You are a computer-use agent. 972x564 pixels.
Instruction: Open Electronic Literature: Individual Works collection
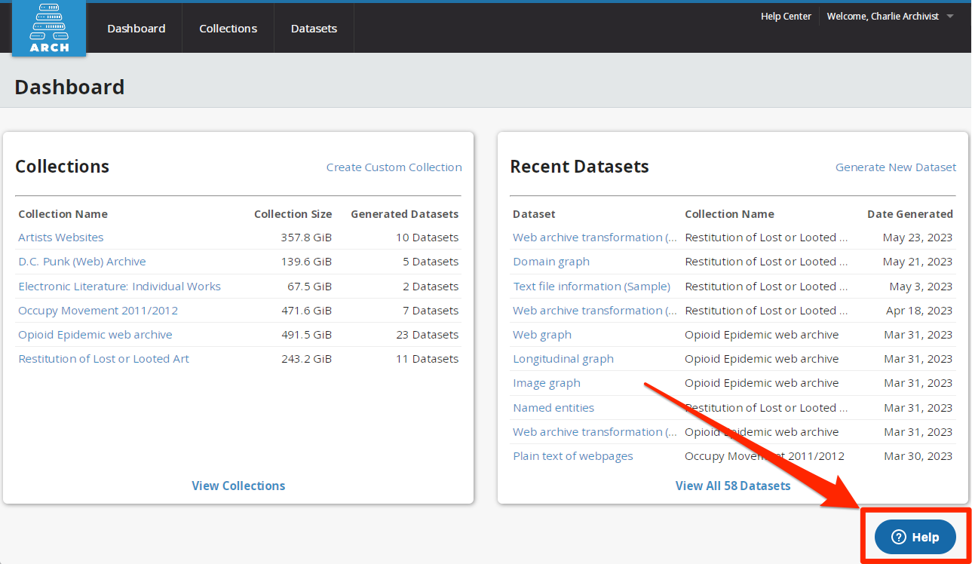(x=120, y=287)
